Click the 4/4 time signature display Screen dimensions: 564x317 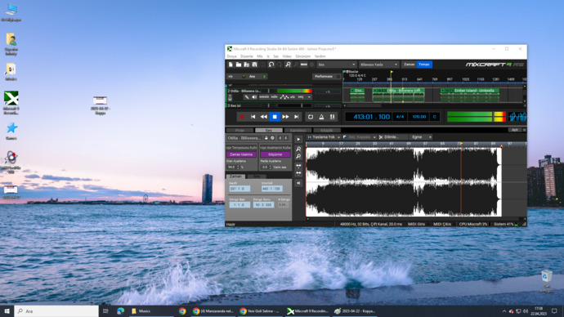[x=400, y=117]
